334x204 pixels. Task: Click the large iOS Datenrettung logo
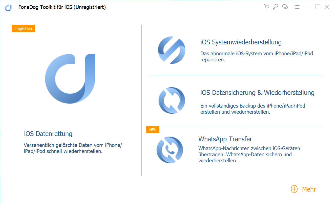70,78
